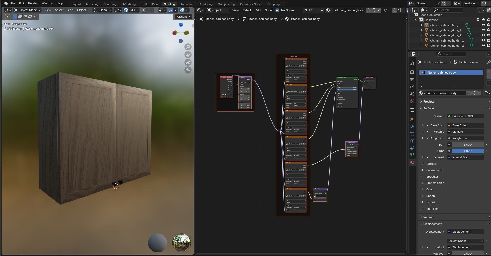The image size is (491, 256).
Task: Click the Base Color linked input button
Action: pyautogui.click(x=465, y=125)
